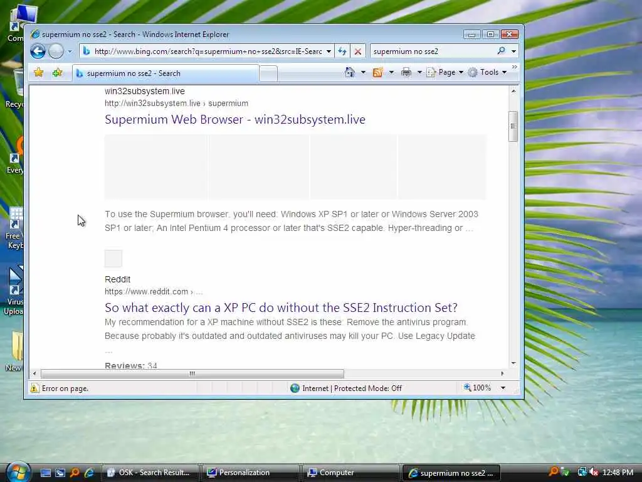
Task: Open the Page menu
Action: point(445,72)
